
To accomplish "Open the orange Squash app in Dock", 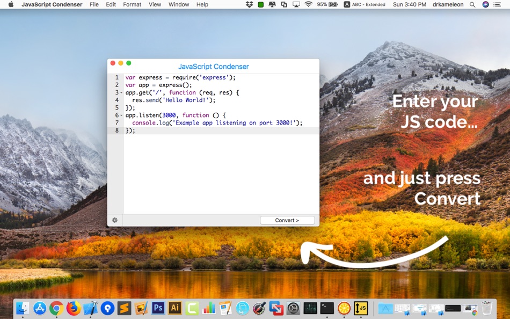I will tap(344, 308).
